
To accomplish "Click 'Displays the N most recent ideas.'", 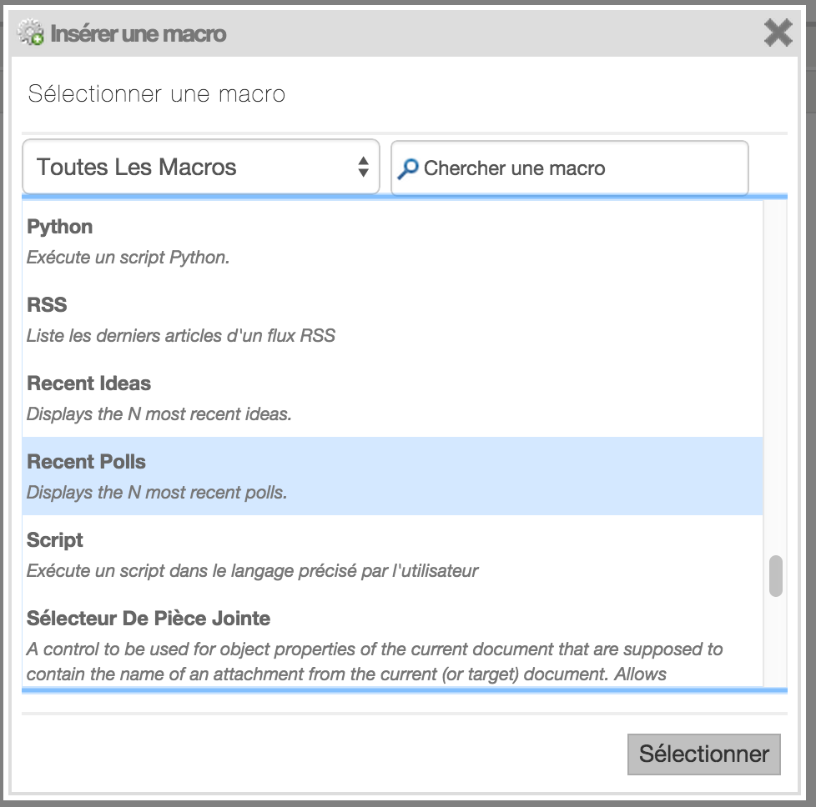I will pyautogui.click(x=159, y=414).
